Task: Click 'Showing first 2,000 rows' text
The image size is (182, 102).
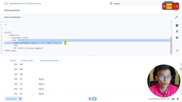Action: coord(159,99)
